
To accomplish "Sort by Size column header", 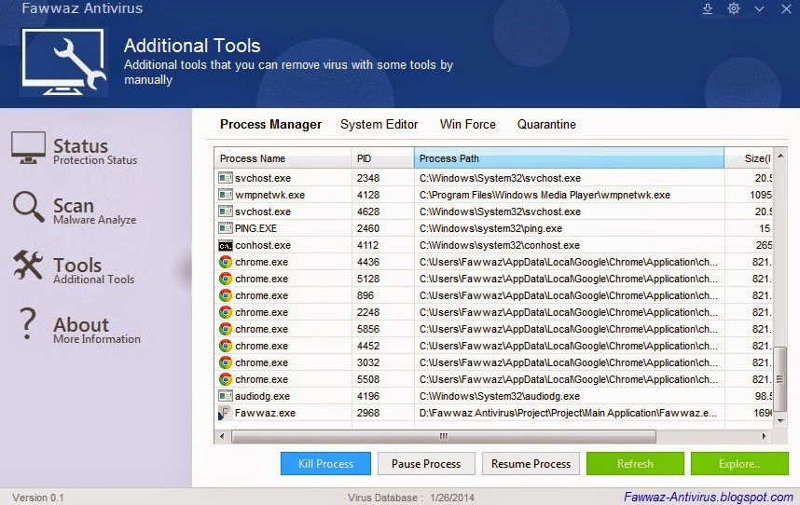I will coord(749,158).
